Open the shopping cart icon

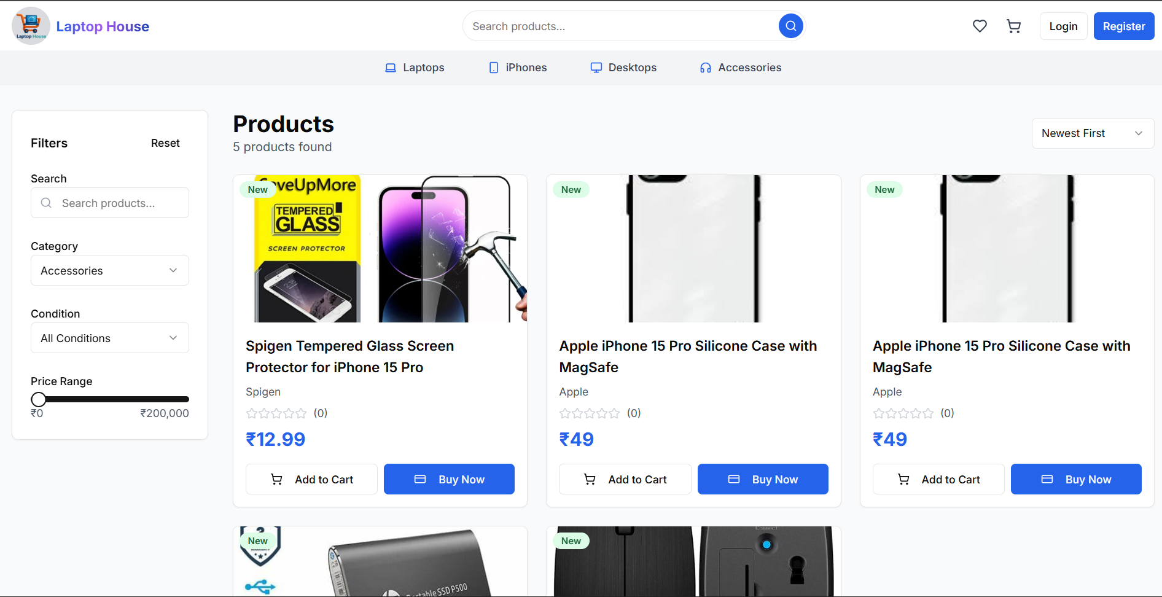point(1014,26)
